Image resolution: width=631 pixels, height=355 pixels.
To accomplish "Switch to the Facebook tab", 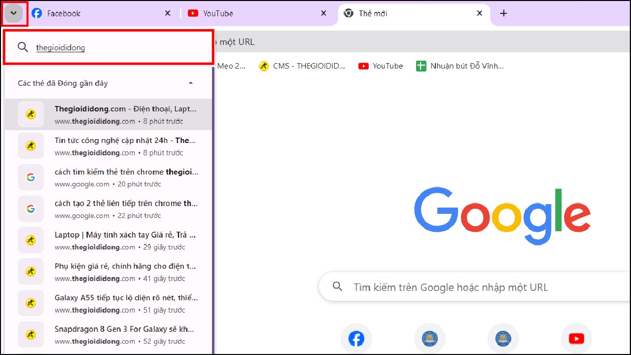I will [x=103, y=13].
